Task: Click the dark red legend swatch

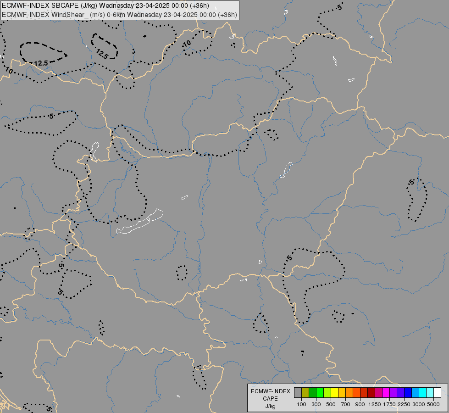Action: 371,393
